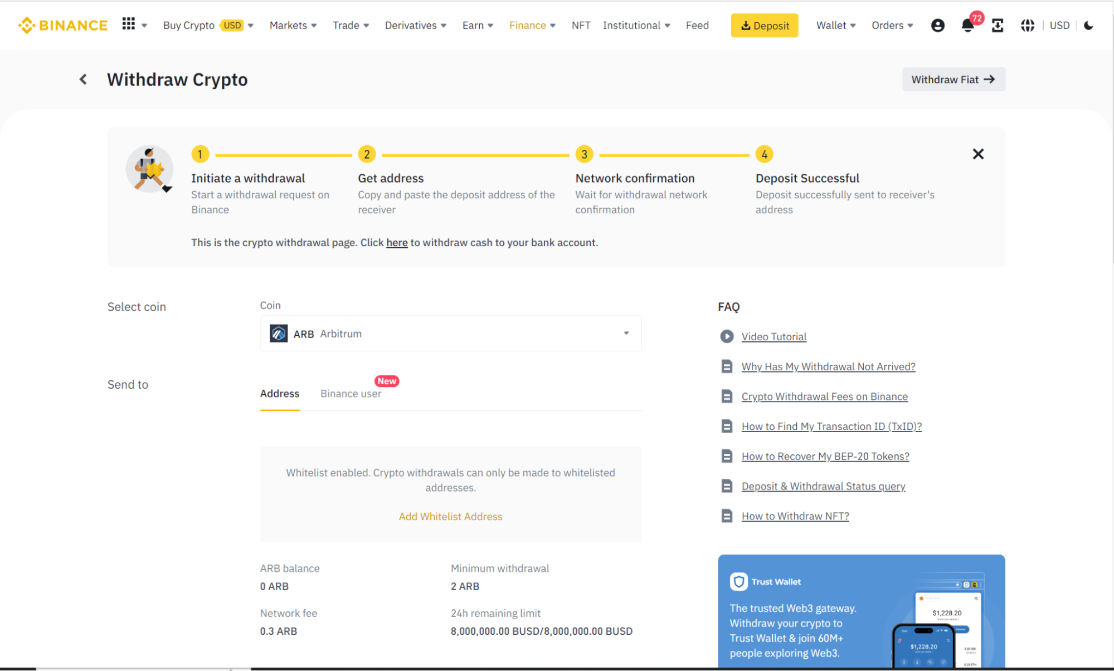Image resolution: width=1114 pixels, height=671 pixels.
Task: Switch to the Binance user tab
Action: (351, 394)
